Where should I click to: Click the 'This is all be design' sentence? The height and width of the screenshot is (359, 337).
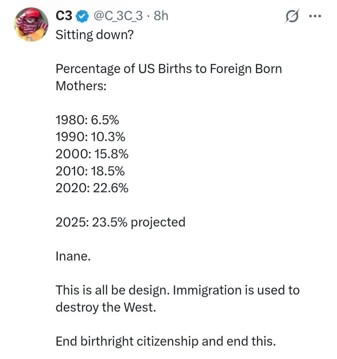(177, 290)
